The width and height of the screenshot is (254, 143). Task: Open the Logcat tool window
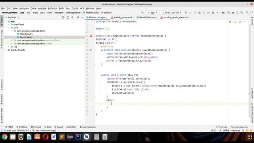59,127
